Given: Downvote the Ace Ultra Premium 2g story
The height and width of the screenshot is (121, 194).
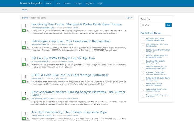Looking at the screenshot, I should coord(27,118).
